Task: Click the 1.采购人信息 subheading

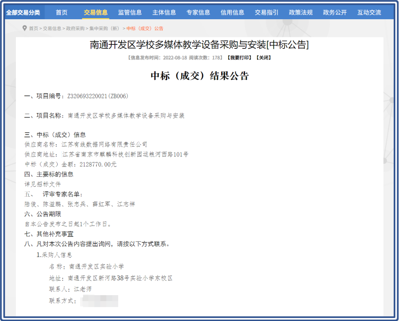Action: click(54, 255)
